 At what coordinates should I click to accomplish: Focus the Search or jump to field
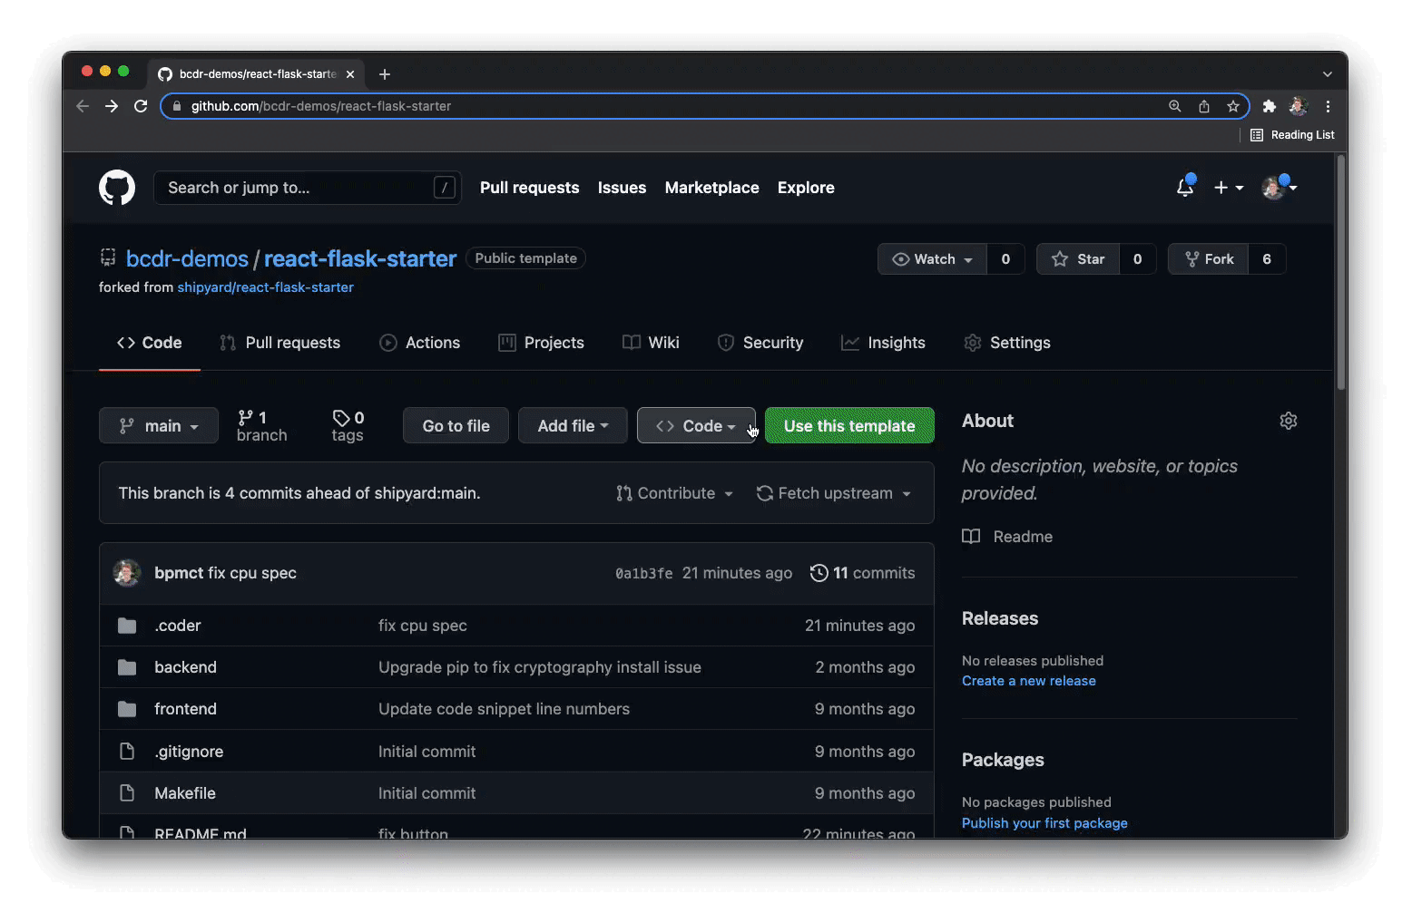[x=308, y=188]
